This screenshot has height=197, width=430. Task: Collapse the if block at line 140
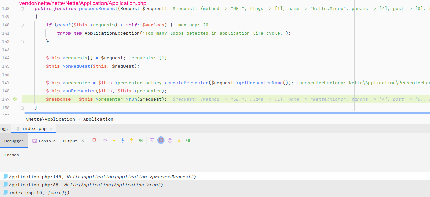tap(22, 25)
